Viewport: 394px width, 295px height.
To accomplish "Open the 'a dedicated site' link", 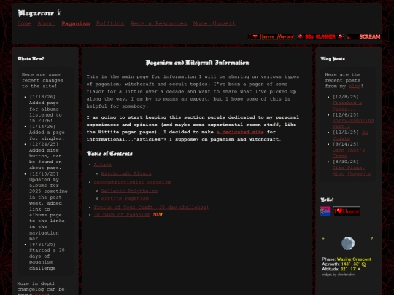I will pos(240,132).
